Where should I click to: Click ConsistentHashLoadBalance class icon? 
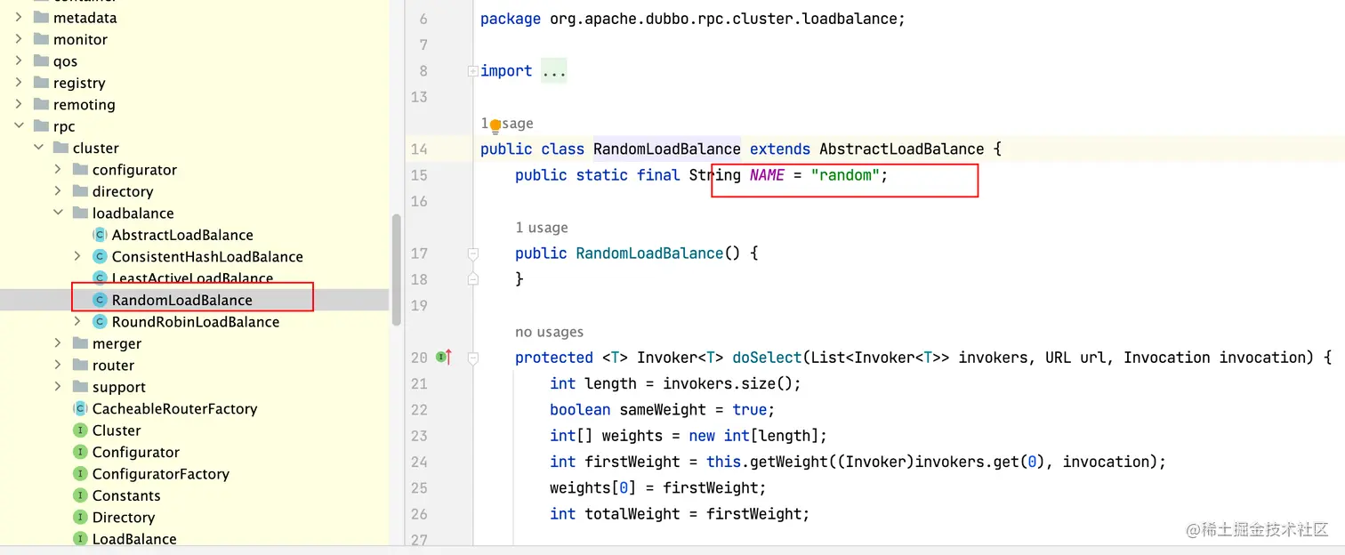(100, 256)
